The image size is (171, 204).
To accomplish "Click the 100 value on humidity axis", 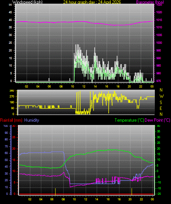I will click(x=6, y=126).
